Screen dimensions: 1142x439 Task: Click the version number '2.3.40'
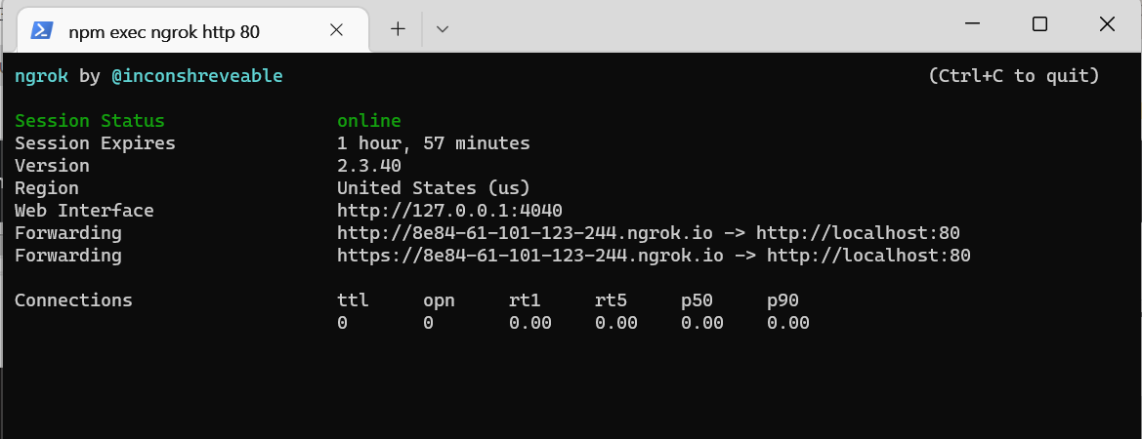[369, 166]
